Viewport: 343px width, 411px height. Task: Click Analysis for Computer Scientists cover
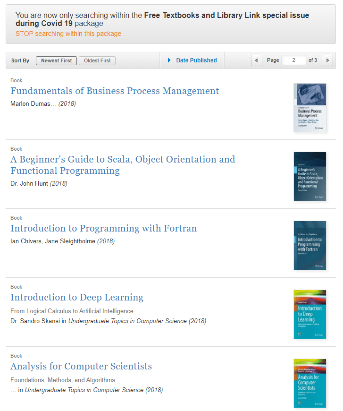pos(310,383)
